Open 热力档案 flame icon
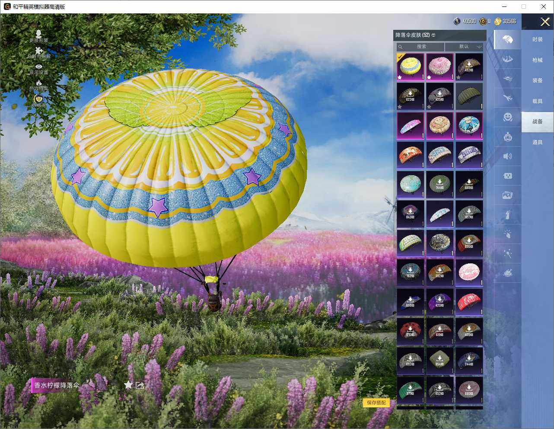The height and width of the screenshot is (429, 554). [39, 83]
